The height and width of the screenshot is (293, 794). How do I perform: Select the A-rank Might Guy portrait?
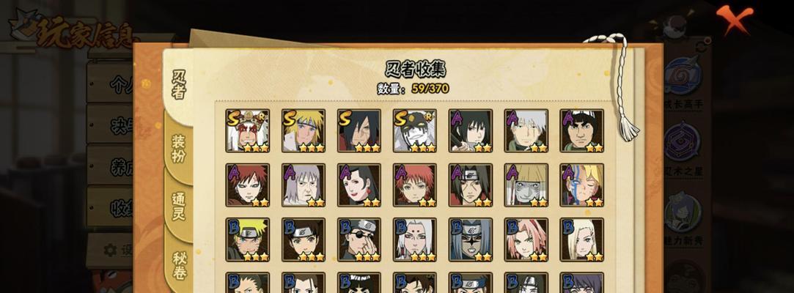[x=582, y=130]
